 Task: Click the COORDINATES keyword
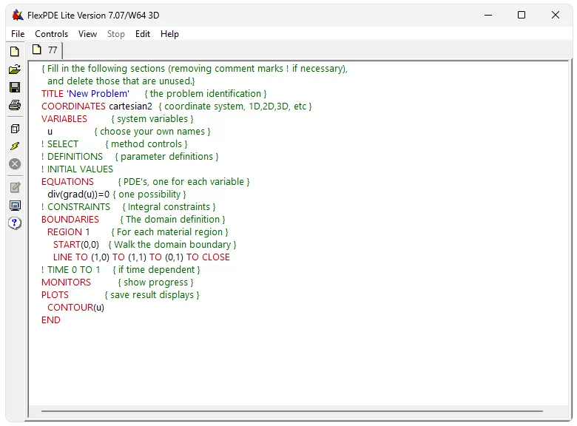[73, 106]
